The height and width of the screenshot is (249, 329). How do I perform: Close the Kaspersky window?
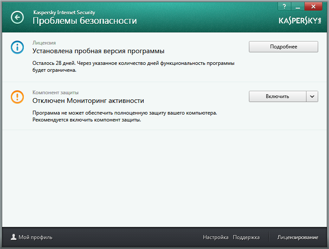313,6
